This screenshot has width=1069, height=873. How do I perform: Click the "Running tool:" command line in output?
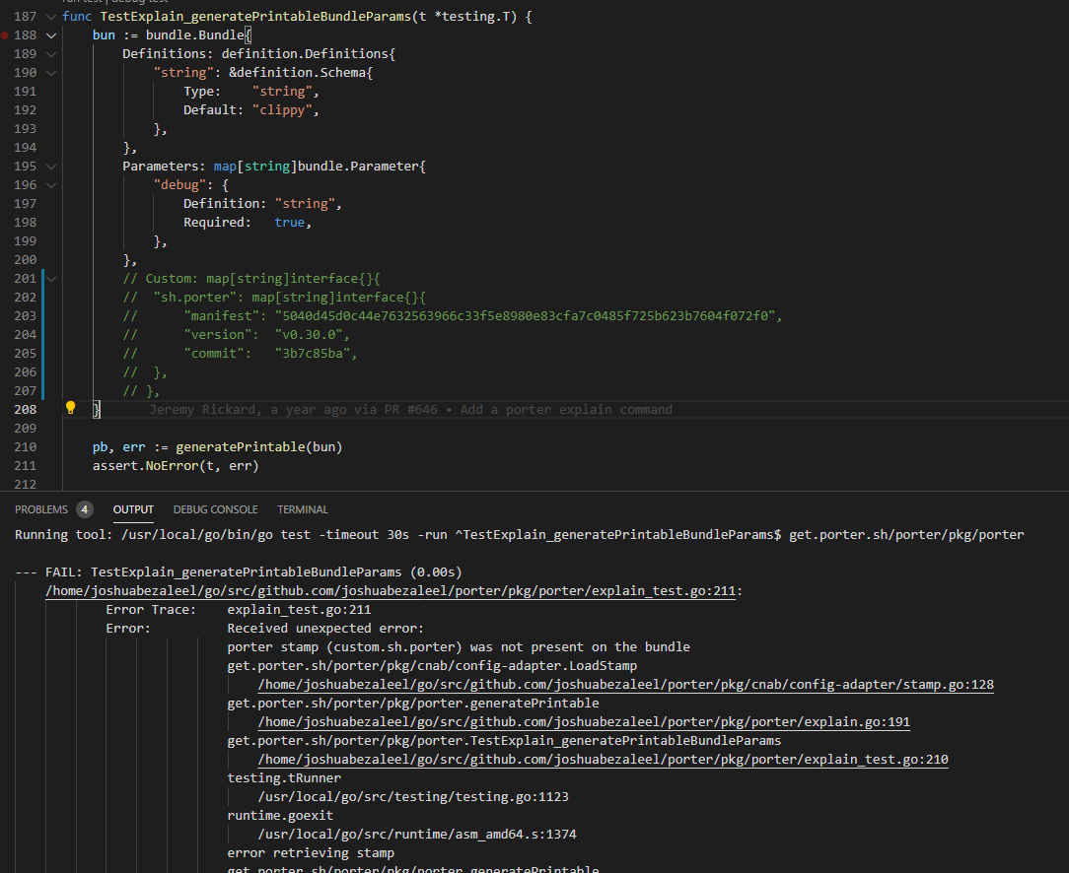point(519,535)
